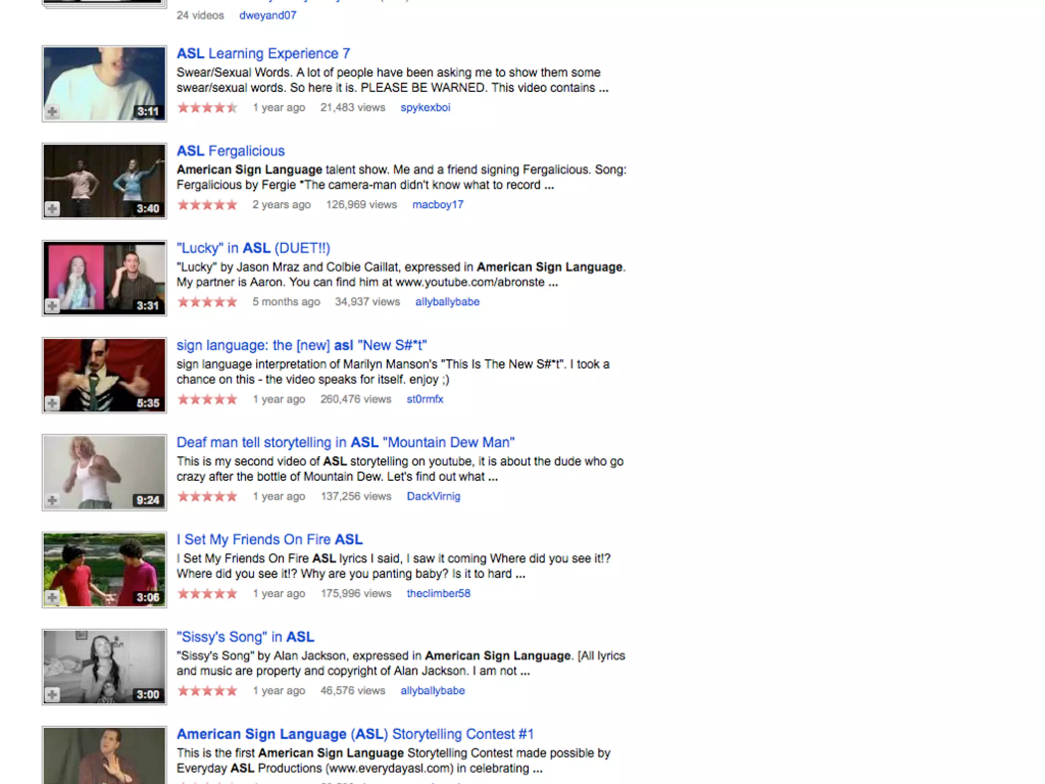
Task: Open theclimber58 channel link
Action: pos(438,594)
